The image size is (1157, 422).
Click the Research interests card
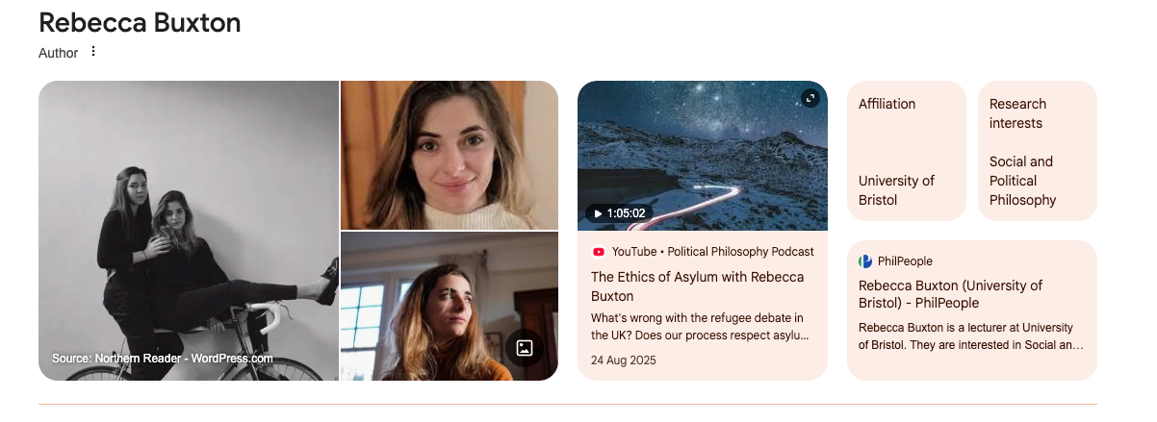click(1038, 151)
